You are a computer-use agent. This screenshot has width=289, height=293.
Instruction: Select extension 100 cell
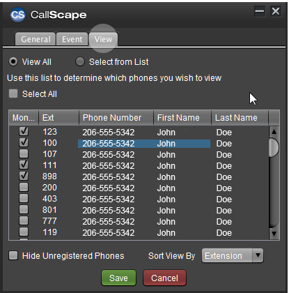coord(49,143)
